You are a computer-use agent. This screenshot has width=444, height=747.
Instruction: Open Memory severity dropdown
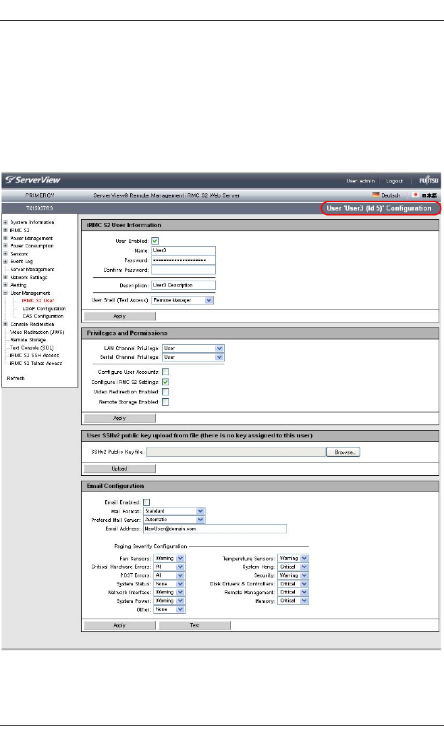(x=294, y=601)
